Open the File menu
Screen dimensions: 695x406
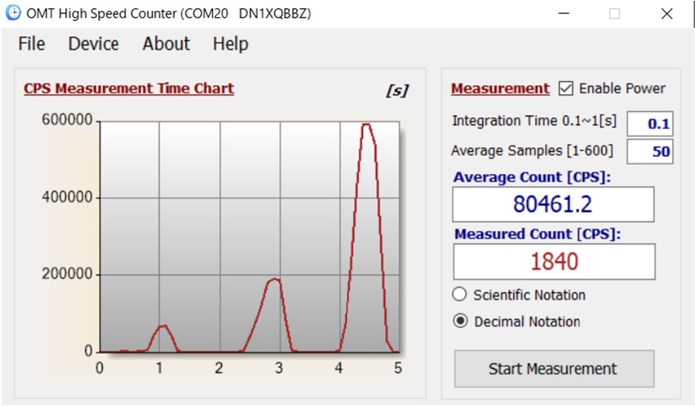click(x=31, y=44)
